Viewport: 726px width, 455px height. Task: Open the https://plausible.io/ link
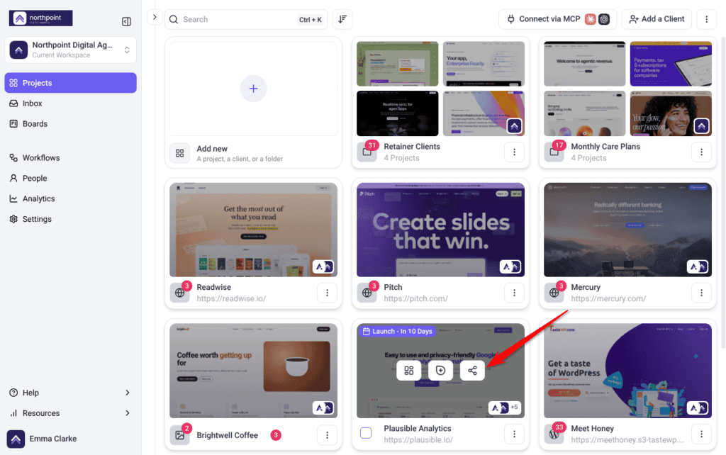(x=418, y=439)
